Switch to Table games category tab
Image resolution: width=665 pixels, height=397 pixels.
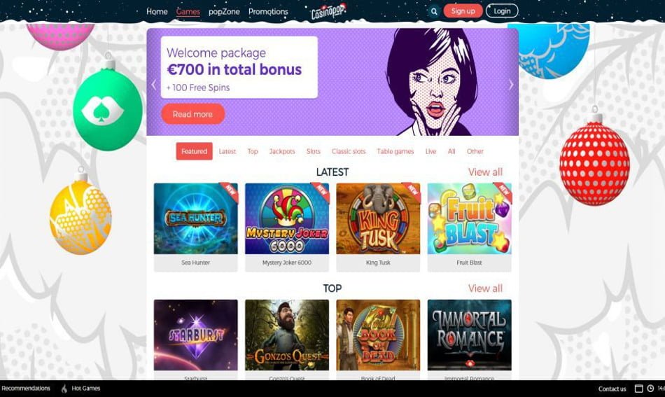click(x=395, y=151)
